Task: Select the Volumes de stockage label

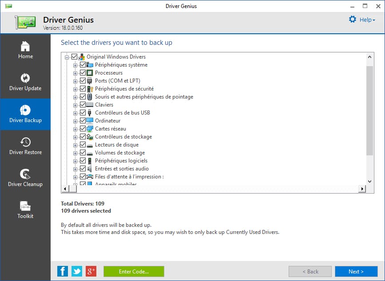Action: [x=120, y=153]
